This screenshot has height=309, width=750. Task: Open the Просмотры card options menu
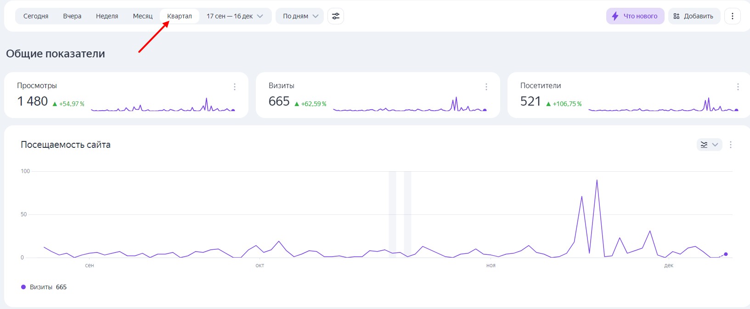(235, 87)
